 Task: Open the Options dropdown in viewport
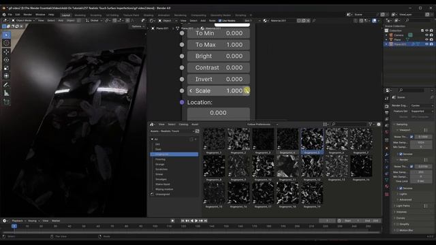point(138,27)
